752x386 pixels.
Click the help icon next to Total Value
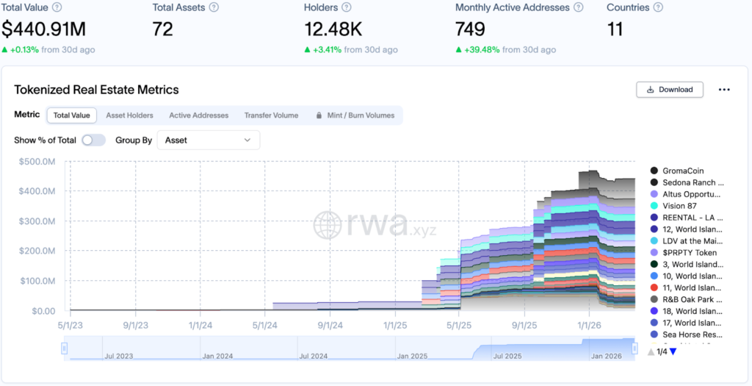pos(57,7)
